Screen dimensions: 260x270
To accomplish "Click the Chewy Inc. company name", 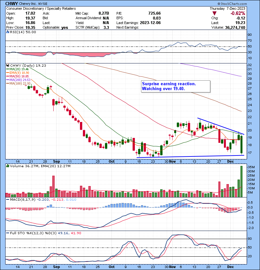I will point(28,4).
